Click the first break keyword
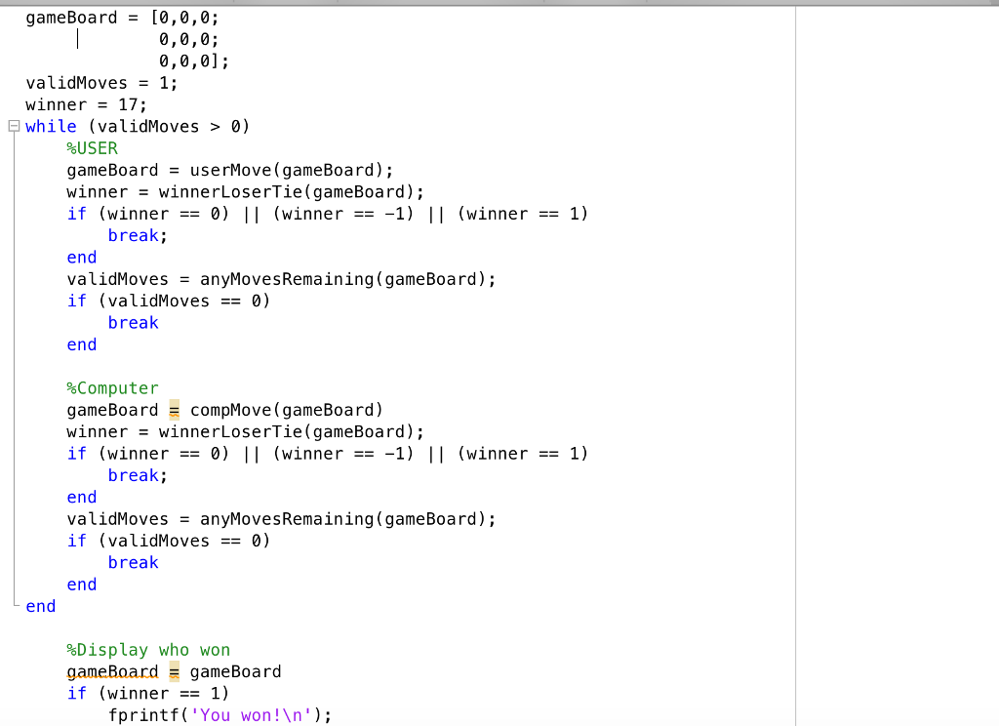999x726 pixels. [133, 235]
